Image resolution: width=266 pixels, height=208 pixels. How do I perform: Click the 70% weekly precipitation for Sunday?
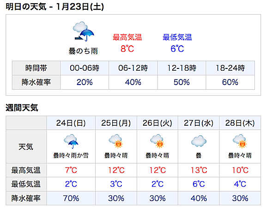point(71,198)
